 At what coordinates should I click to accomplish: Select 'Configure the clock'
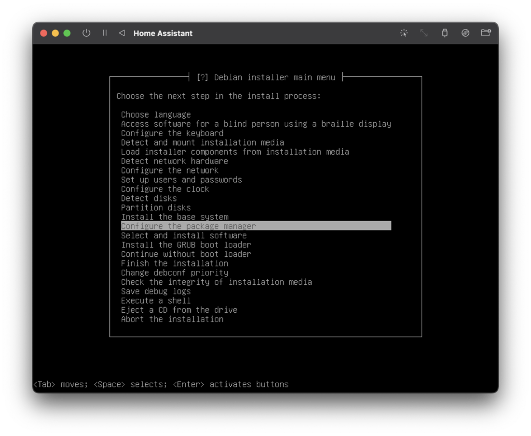(x=165, y=189)
